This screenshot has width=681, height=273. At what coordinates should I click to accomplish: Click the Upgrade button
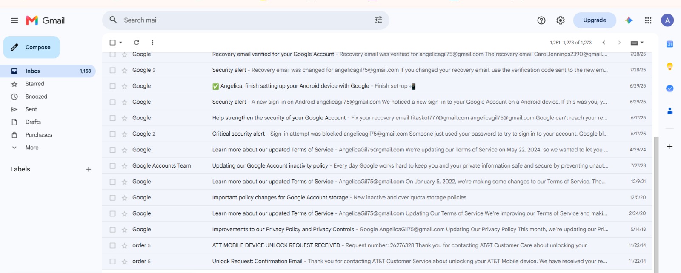pos(595,20)
